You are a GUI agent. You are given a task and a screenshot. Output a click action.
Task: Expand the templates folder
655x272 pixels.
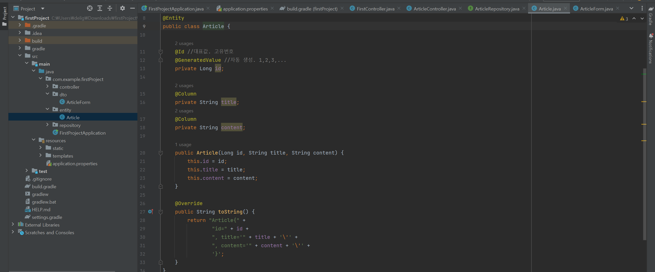coord(40,155)
